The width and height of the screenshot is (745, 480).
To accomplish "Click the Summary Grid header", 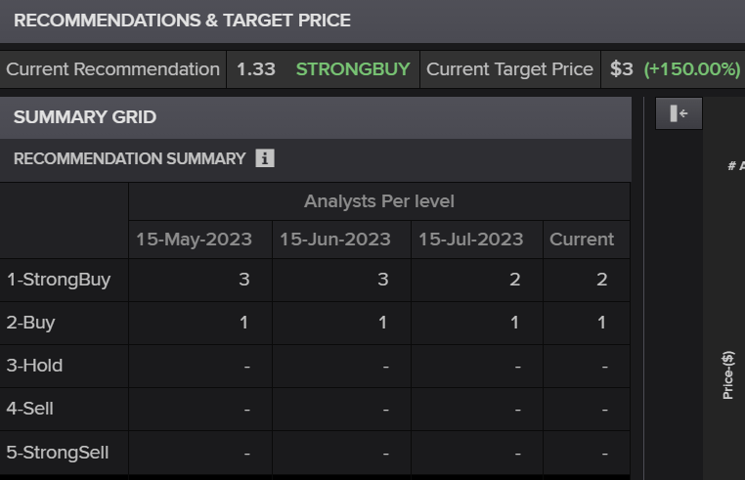I will 85,117.
